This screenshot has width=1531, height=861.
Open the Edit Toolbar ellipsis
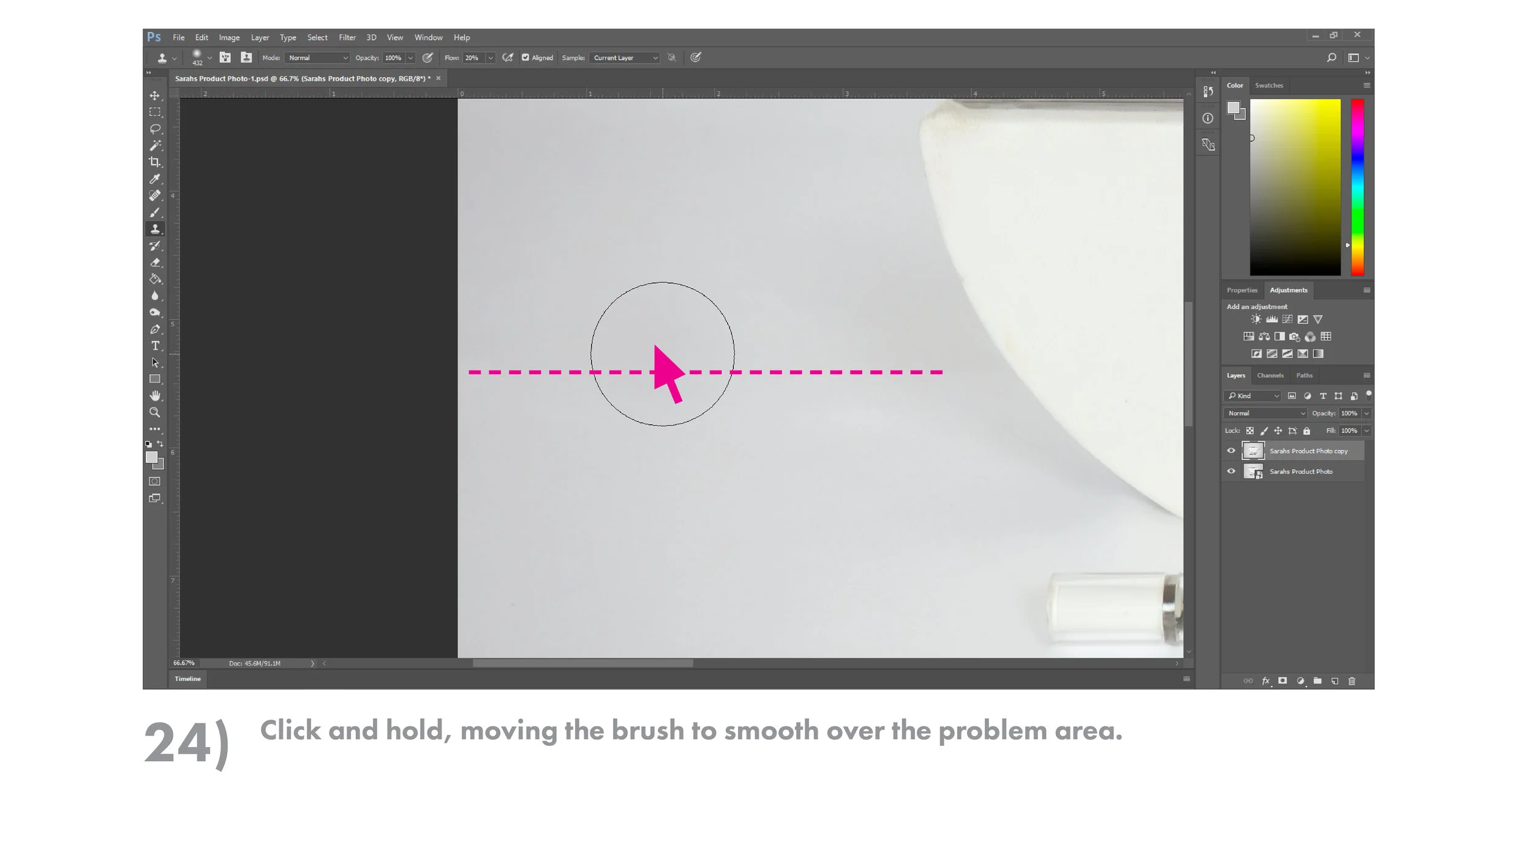click(x=155, y=429)
